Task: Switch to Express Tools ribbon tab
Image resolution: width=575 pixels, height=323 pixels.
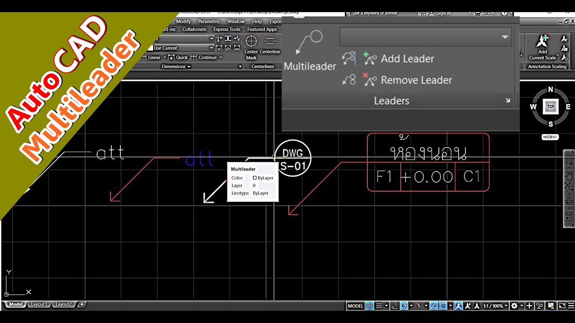Action: coord(227,30)
